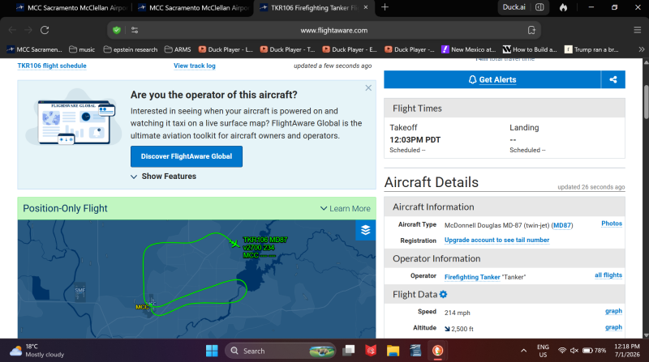
Task: Show hidden system tray icons
Action: tap(523, 351)
